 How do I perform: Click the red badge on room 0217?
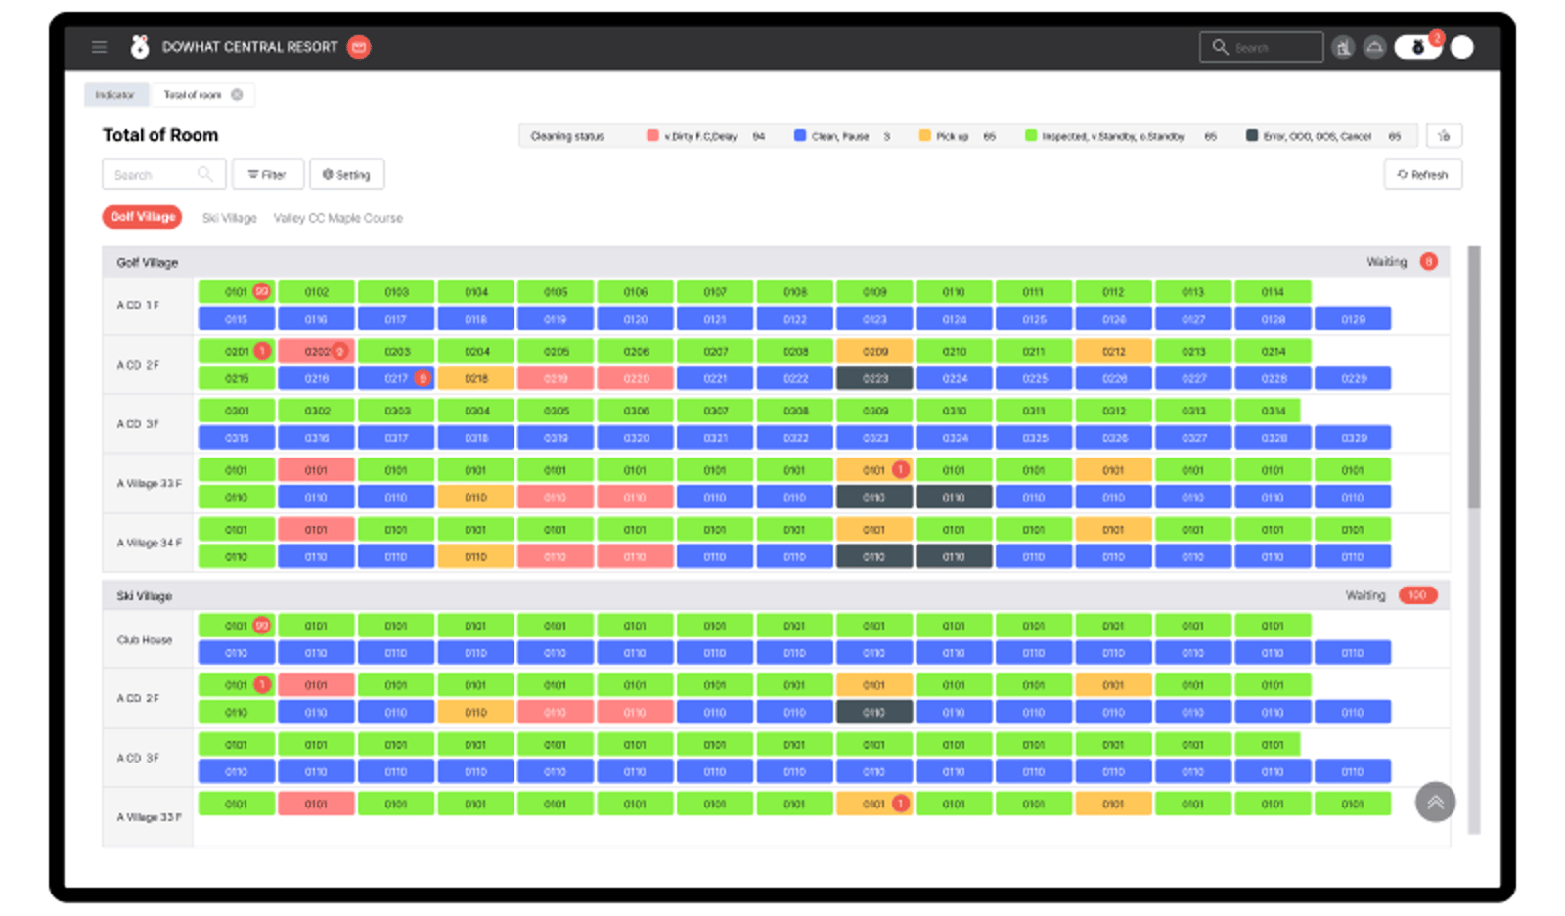pyautogui.click(x=423, y=378)
